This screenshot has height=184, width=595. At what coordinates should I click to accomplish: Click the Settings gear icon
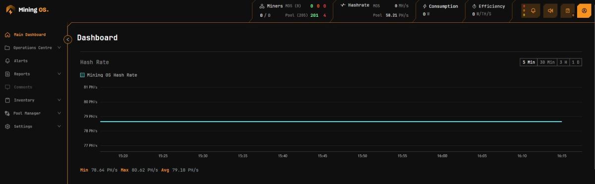[x=7, y=127]
